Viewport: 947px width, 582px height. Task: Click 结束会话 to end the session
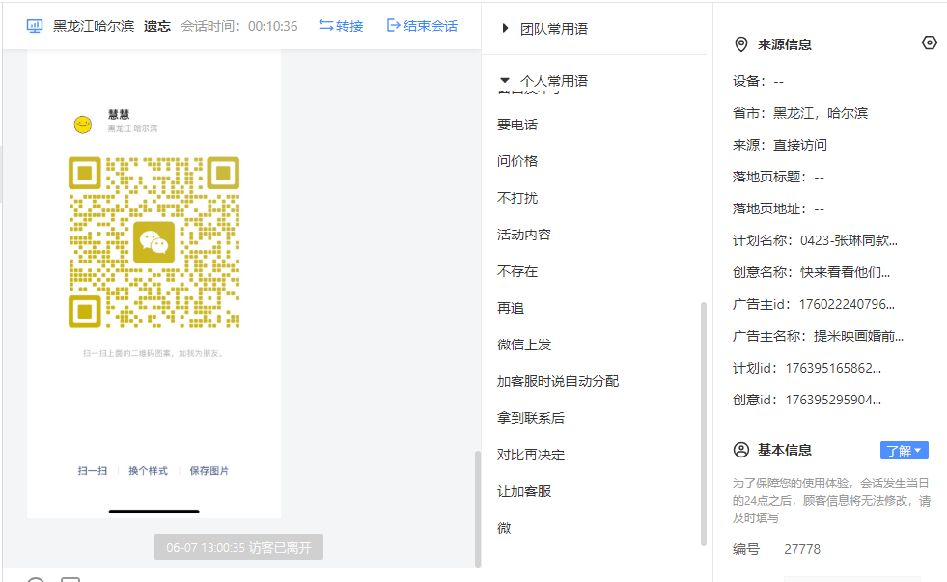tap(422, 26)
